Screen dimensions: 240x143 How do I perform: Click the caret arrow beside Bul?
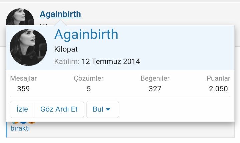pos(108,109)
